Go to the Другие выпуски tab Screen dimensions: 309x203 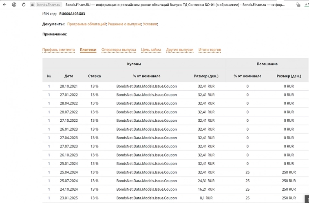(180, 50)
